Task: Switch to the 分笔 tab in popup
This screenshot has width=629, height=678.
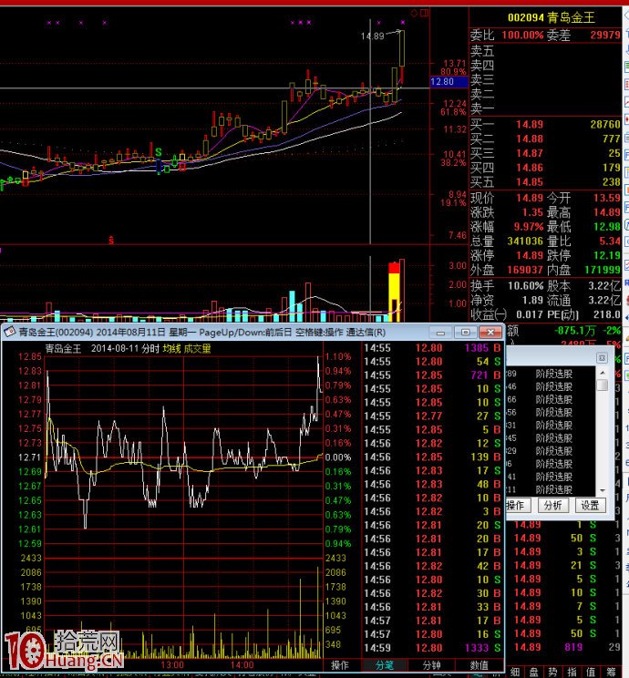Action: click(384, 665)
